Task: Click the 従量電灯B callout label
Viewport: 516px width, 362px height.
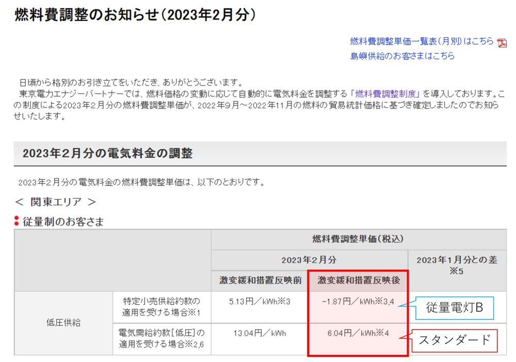Action: click(454, 308)
